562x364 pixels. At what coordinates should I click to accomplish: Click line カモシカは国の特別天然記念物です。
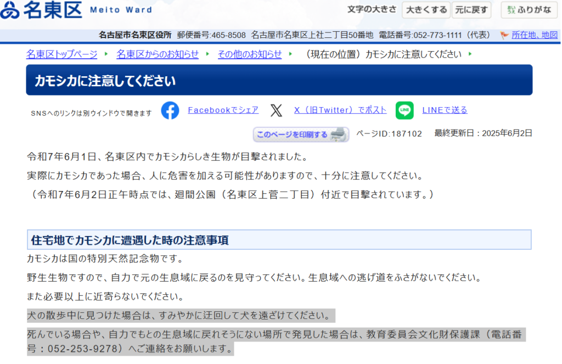point(106,259)
